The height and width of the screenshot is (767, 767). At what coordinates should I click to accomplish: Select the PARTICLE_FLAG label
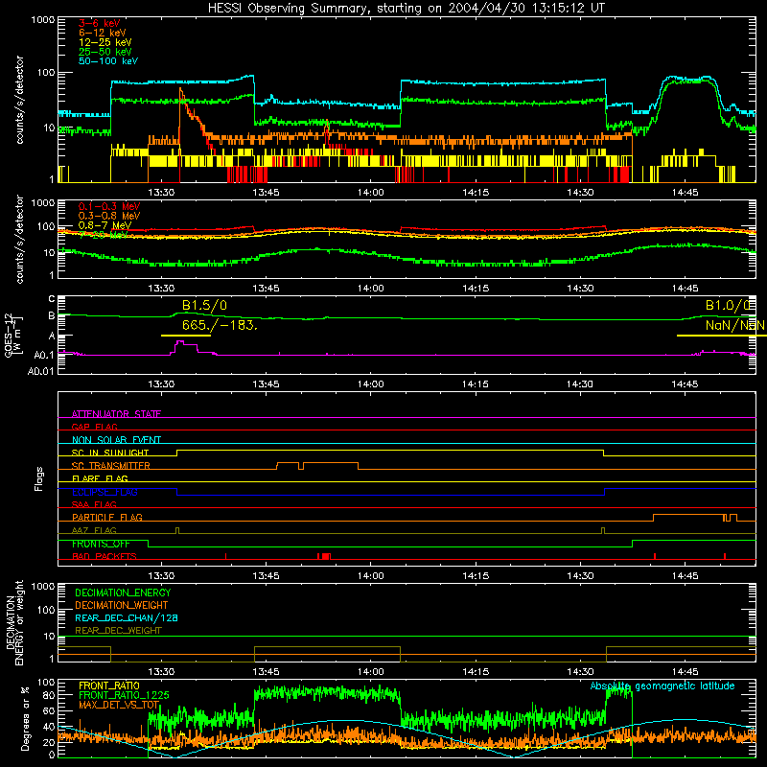[x=107, y=518]
